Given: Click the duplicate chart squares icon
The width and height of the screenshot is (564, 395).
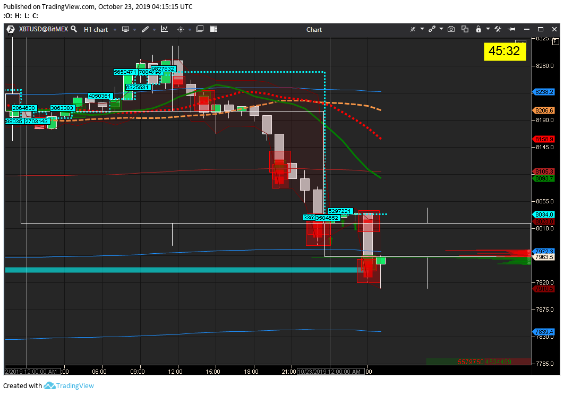Looking at the screenshot, I should [x=465, y=29].
